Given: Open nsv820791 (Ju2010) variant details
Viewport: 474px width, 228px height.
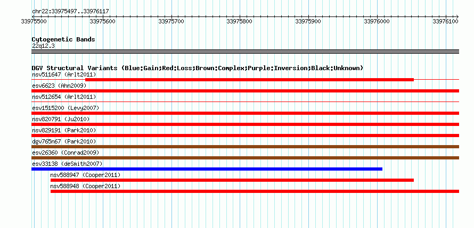Looking at the screenshot, I should point(61,119).
